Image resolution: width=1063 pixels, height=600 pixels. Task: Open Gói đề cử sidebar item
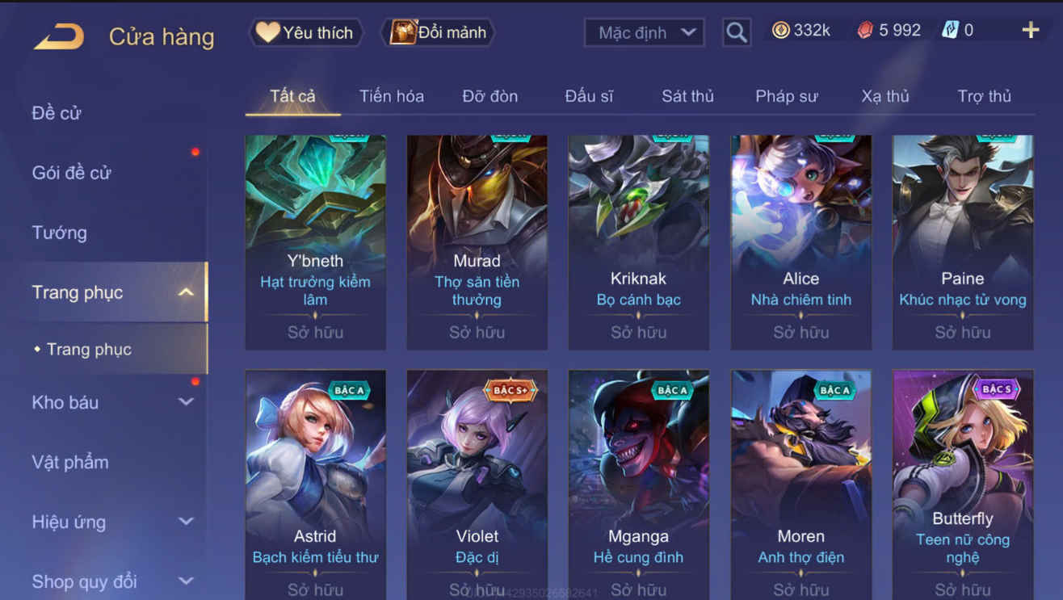tap(71, 173)
